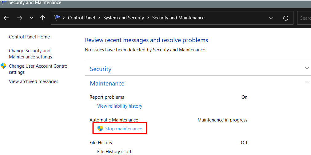This screenshot has width=311, height=155.
Task: Open View reliability history link
Action: (x=120, y=106)
